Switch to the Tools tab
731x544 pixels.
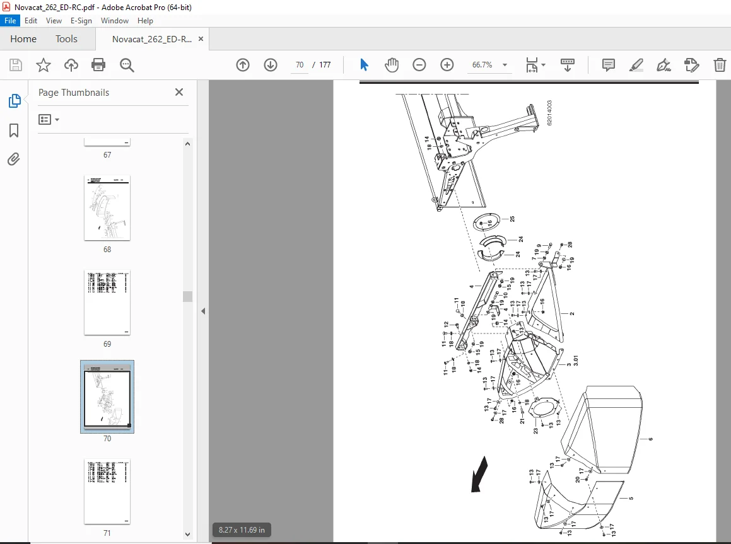(x=66, y=38)
